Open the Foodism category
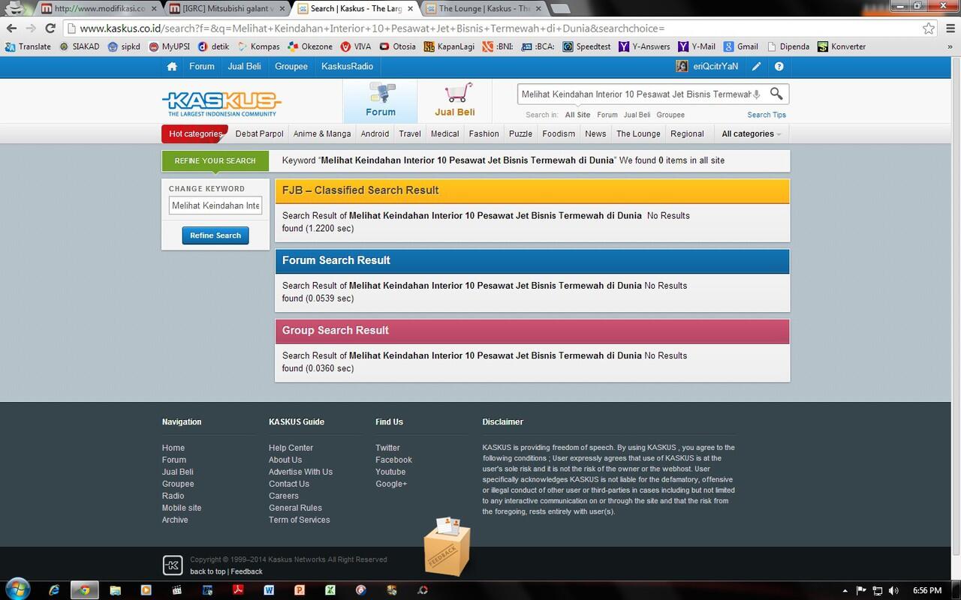Viewport: 961px width, 600px height. [559, 133]
